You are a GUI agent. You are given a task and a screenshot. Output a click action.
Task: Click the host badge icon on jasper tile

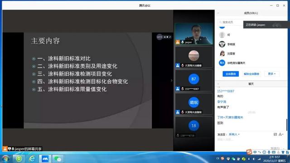tap(178, 42)
